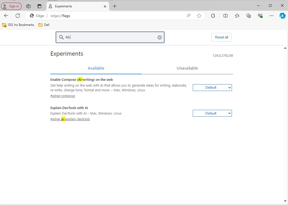
Task: Toggle Split screen view icon
Action: (x=226, y=16)
